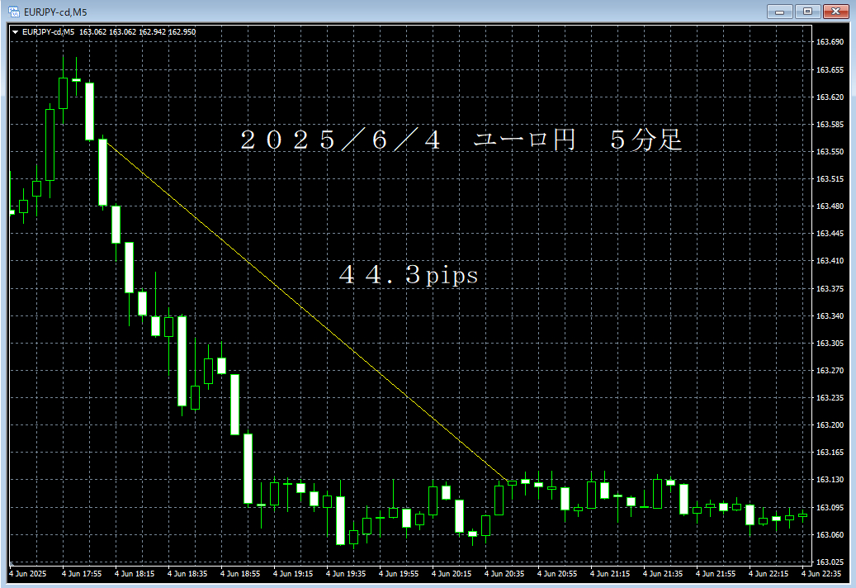Click the 163.690 price scale label
856x588 pixels.
tap(830, 40)
